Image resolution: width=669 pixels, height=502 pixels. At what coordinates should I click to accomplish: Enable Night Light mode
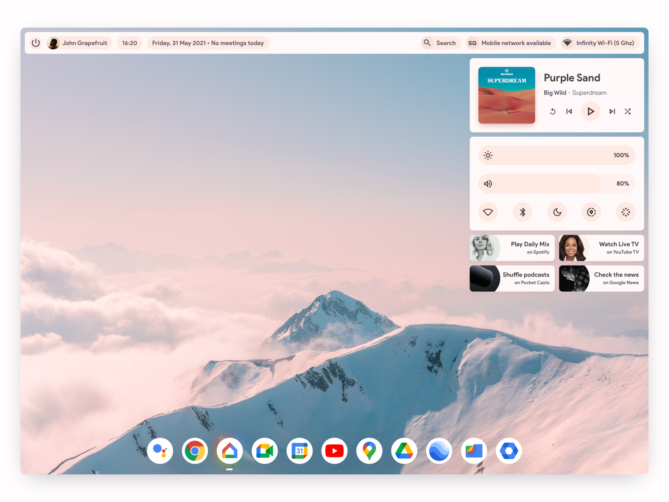click(x=557, y=212)
